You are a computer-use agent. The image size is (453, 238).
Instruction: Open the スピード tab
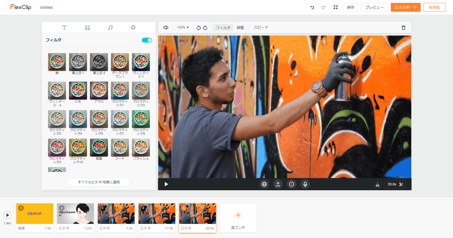tap(261, 27)
